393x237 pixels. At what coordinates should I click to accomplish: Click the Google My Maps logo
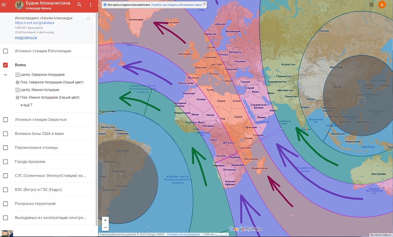point(245,229)
